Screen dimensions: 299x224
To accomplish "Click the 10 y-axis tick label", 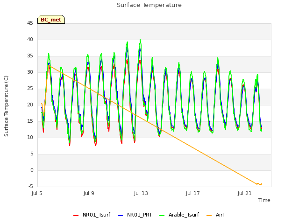I will pyautogui.click(x=30, y=137).
